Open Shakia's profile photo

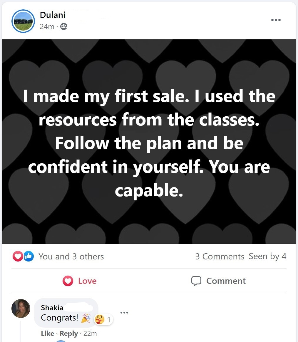pos(21,309)
